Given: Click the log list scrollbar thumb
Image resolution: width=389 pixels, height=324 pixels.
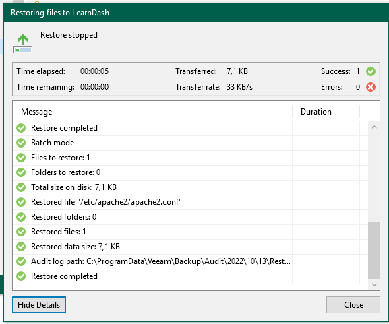Looking at the screenshot, I should tap(374, 250).
